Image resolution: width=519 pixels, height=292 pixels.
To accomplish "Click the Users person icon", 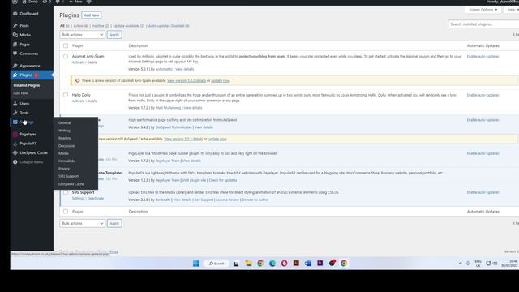I will 15,103.
